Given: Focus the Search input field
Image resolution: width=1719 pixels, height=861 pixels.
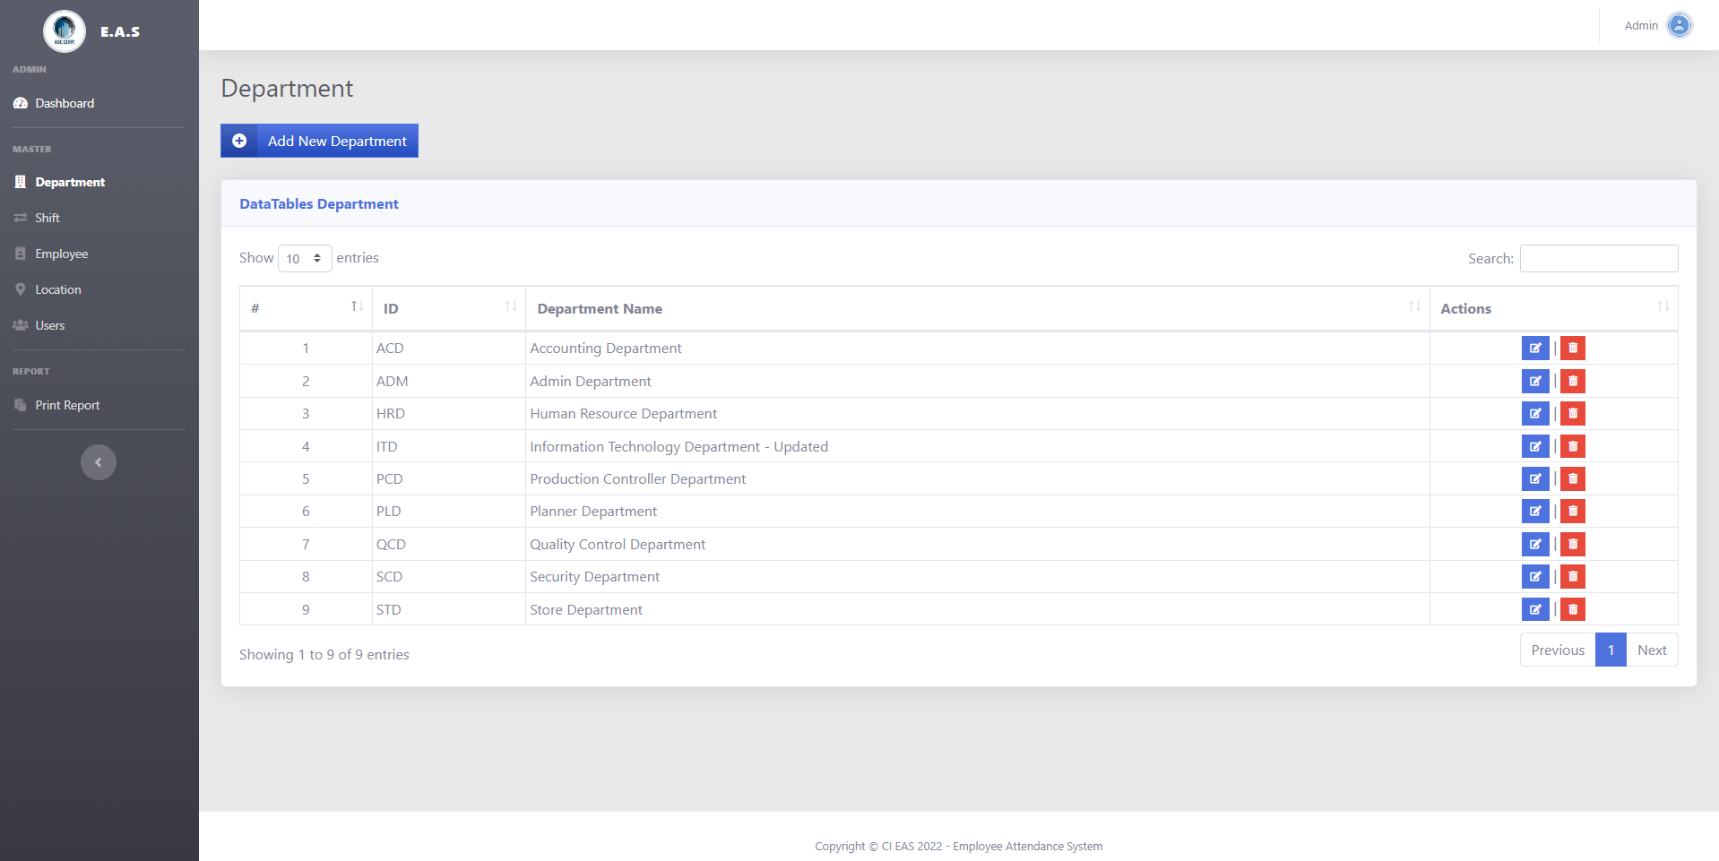Looking at the screenshot, I should click(x=1599, y=258).
